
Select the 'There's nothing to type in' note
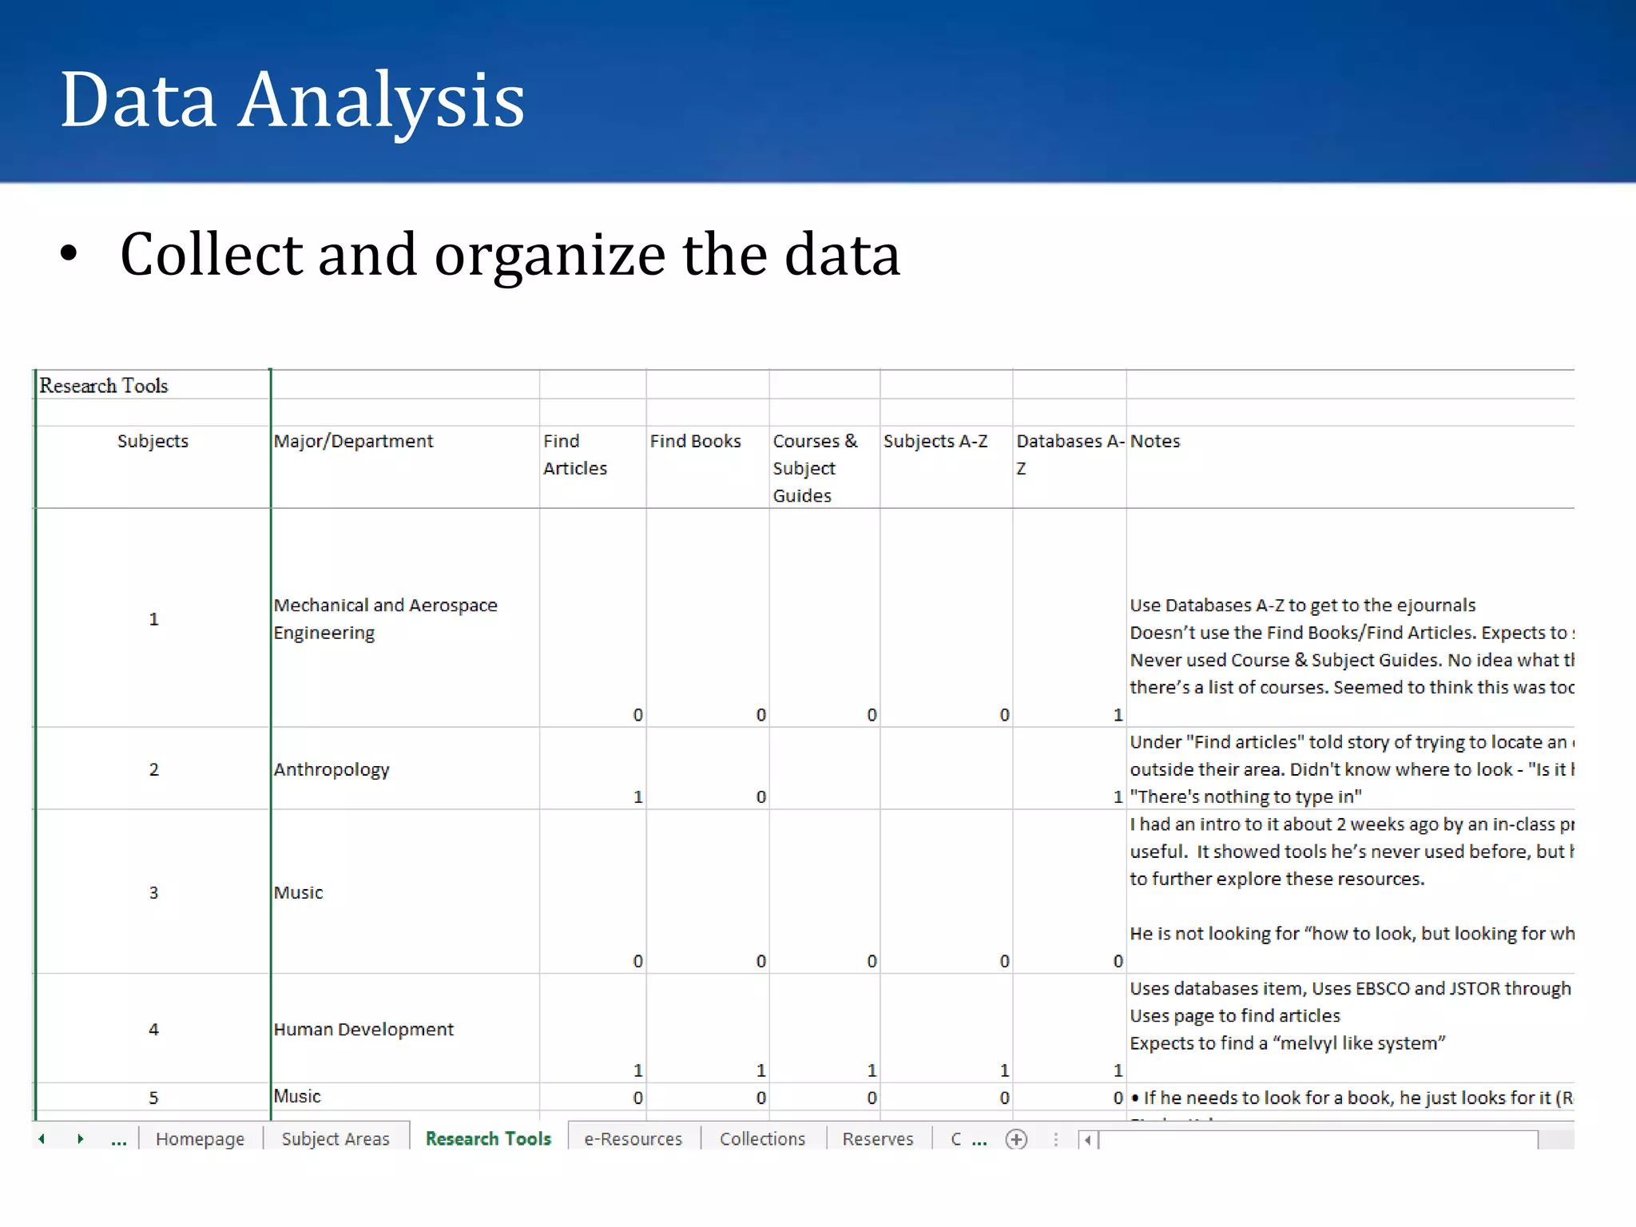coord(1350,768)
